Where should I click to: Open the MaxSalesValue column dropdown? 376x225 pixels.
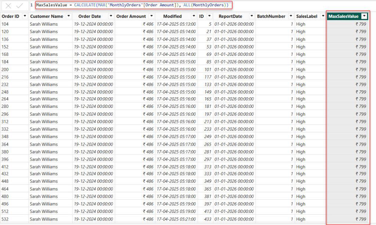[364, 16]
